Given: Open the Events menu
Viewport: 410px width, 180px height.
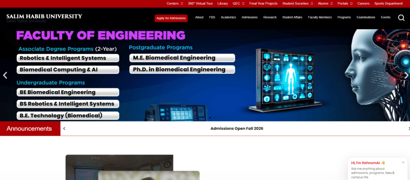Looking at the screenshot, I should tap(386, 18).
